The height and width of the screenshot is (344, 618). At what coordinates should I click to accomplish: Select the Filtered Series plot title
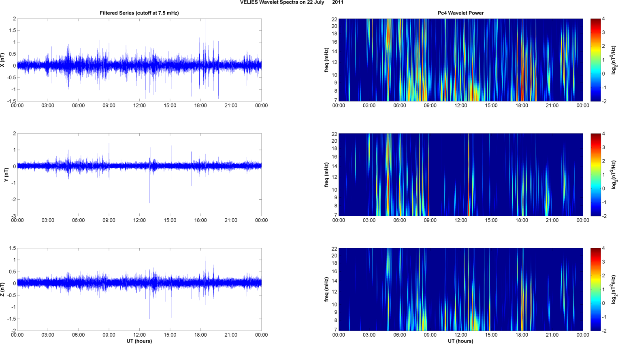[x=139, y=13]
